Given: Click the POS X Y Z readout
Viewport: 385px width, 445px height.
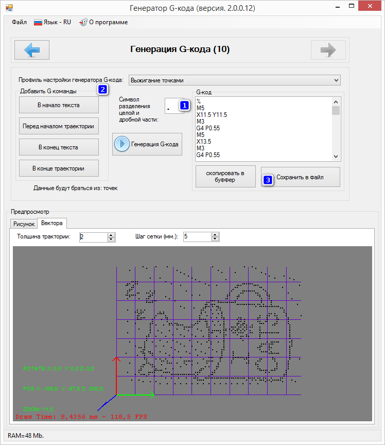Looking at the screenshot, I should click(63, 388).
